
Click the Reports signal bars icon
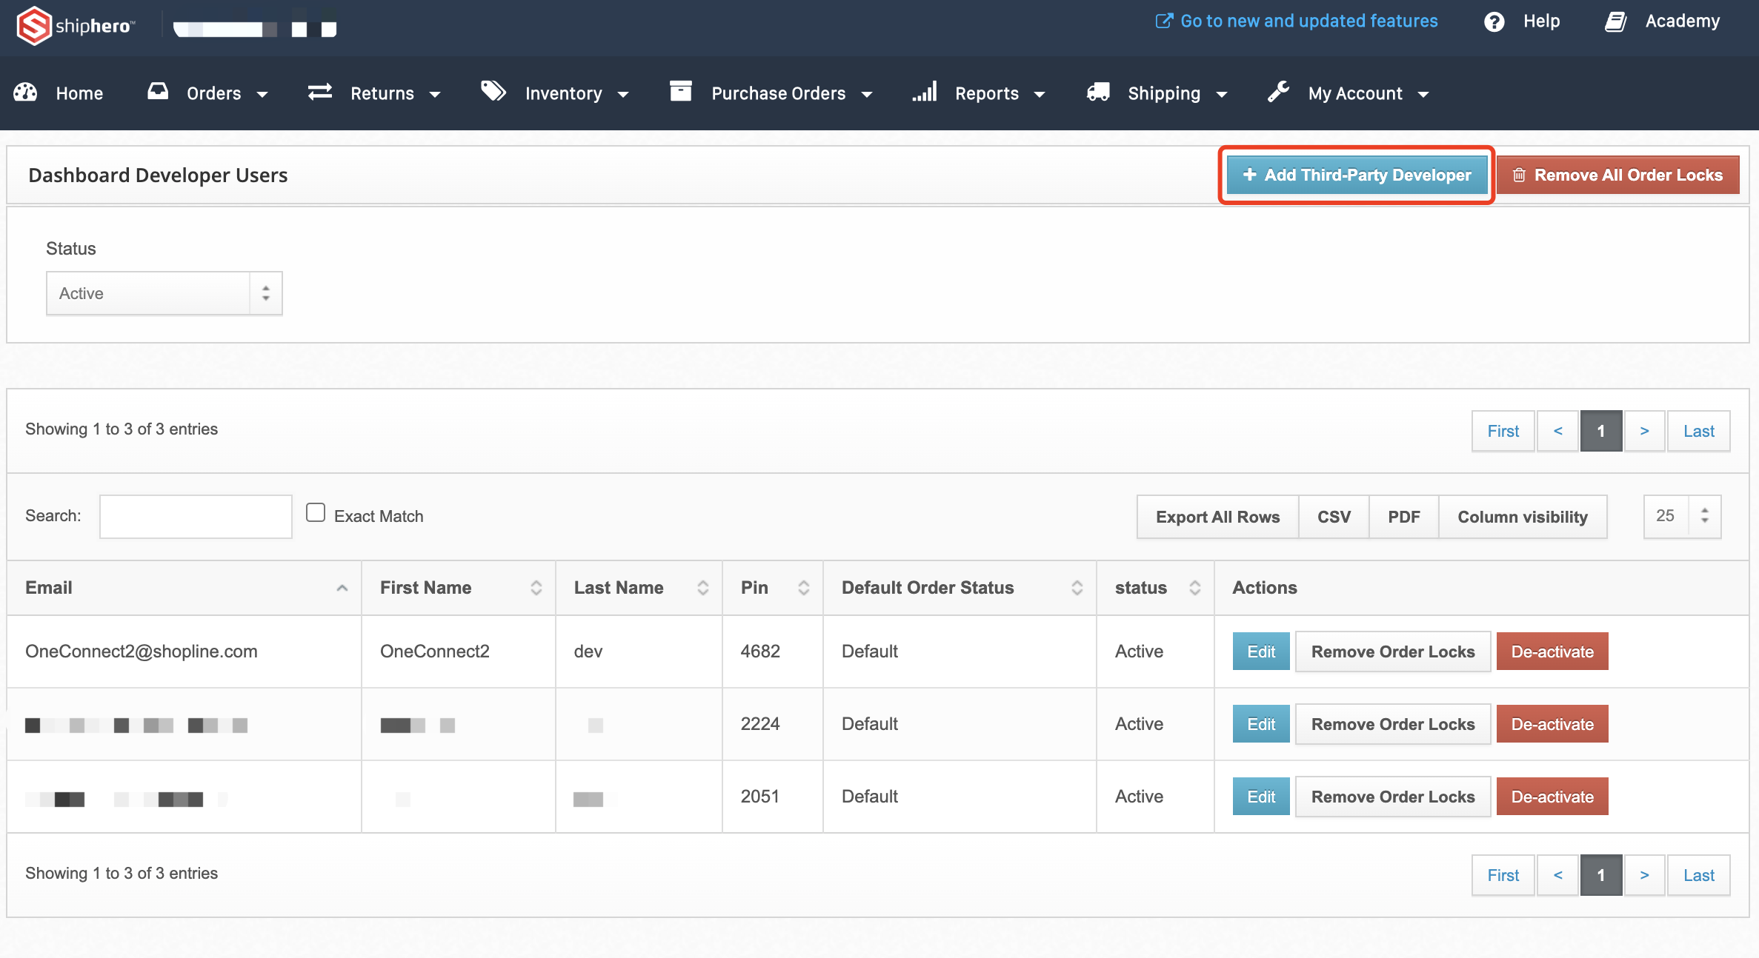point(925,91)
